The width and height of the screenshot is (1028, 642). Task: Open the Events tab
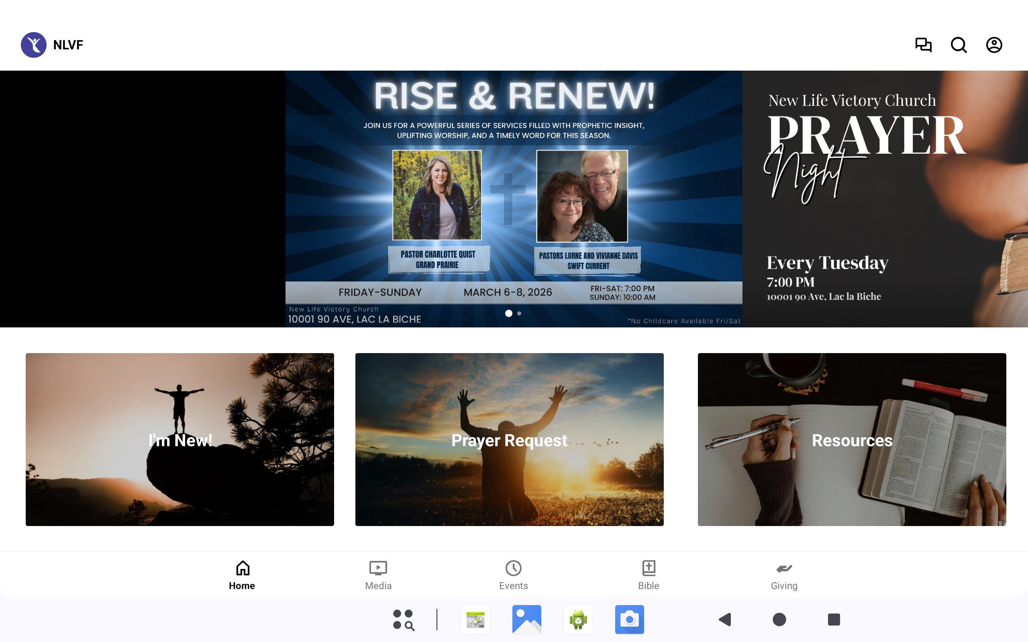click(x=513, y=575)
